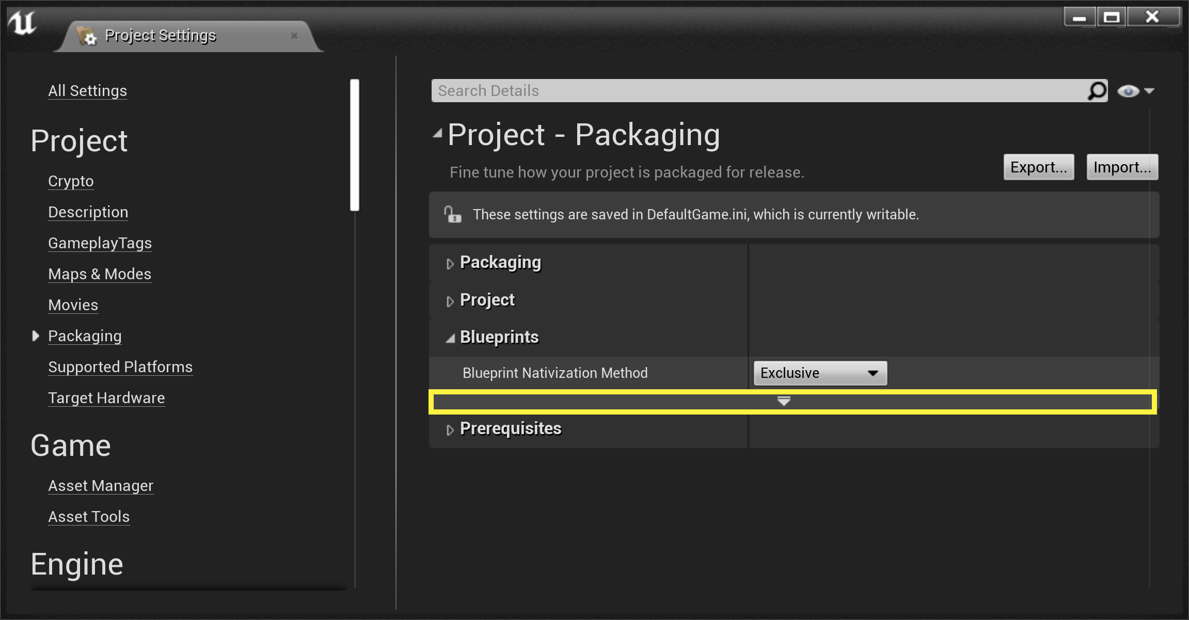Close the Project Settings tab
This screenshot has width=1189, height=620.
click(294, 36)
